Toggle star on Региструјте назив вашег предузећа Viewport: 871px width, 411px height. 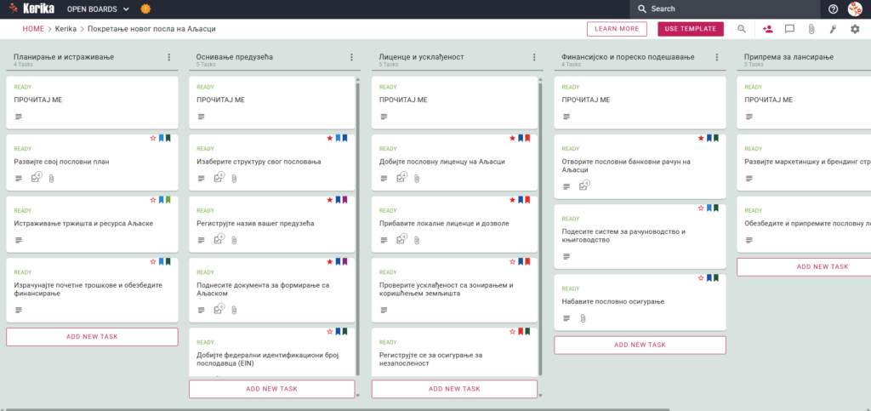pyautogui.click(x=330, y=199)
